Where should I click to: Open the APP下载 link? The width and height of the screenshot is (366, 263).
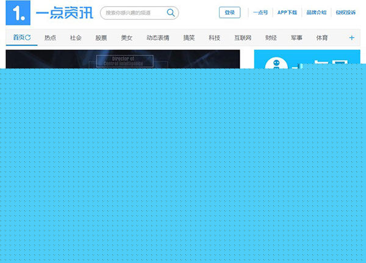click(x=287, y=12)
